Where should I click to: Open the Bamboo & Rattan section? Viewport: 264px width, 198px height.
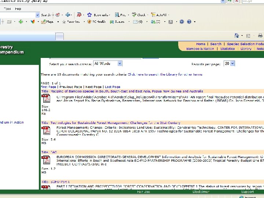coord(200,49)
